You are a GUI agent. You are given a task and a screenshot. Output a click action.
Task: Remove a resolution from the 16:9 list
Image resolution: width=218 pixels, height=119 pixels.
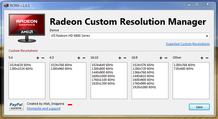tap(166, 58)
